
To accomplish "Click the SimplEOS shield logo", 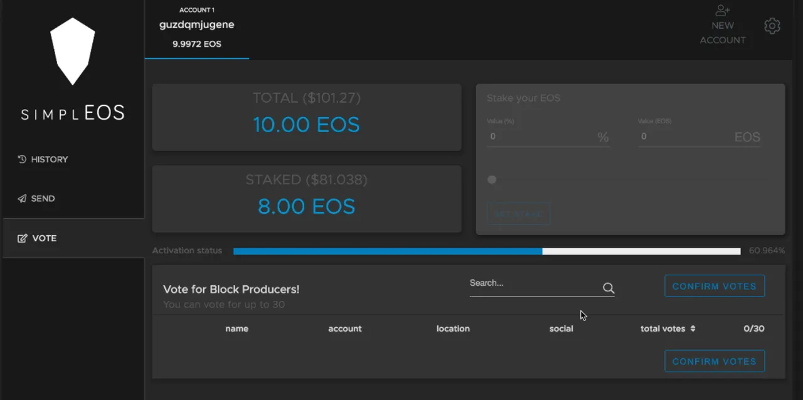I will click(x=73, y=51).
